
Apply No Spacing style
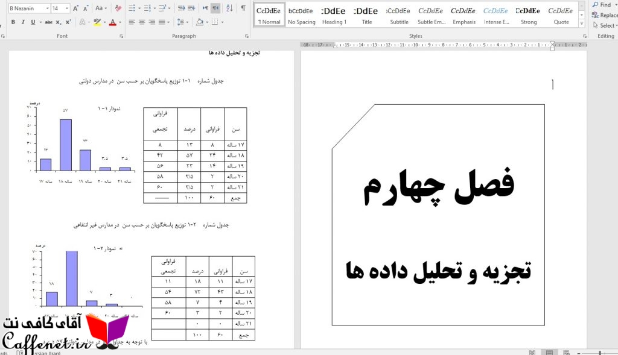[302, 15]
